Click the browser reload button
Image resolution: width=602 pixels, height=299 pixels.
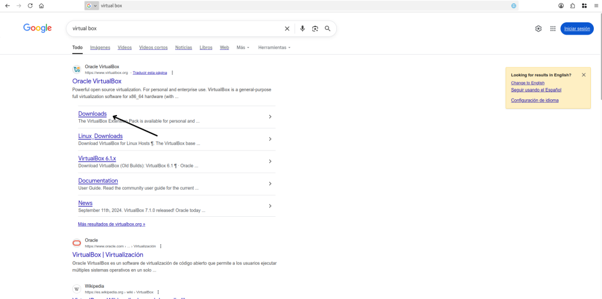(30, 5)
